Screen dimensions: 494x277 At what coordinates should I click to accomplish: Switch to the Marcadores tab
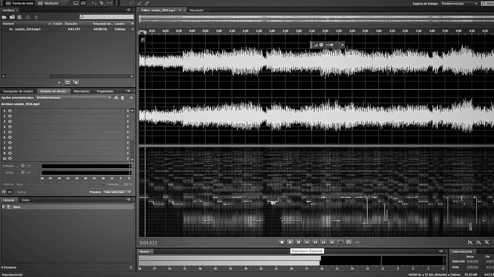tap(82, 91)
